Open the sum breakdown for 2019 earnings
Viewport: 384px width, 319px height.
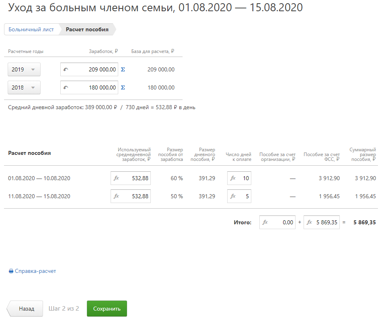[x=123, y=69]
